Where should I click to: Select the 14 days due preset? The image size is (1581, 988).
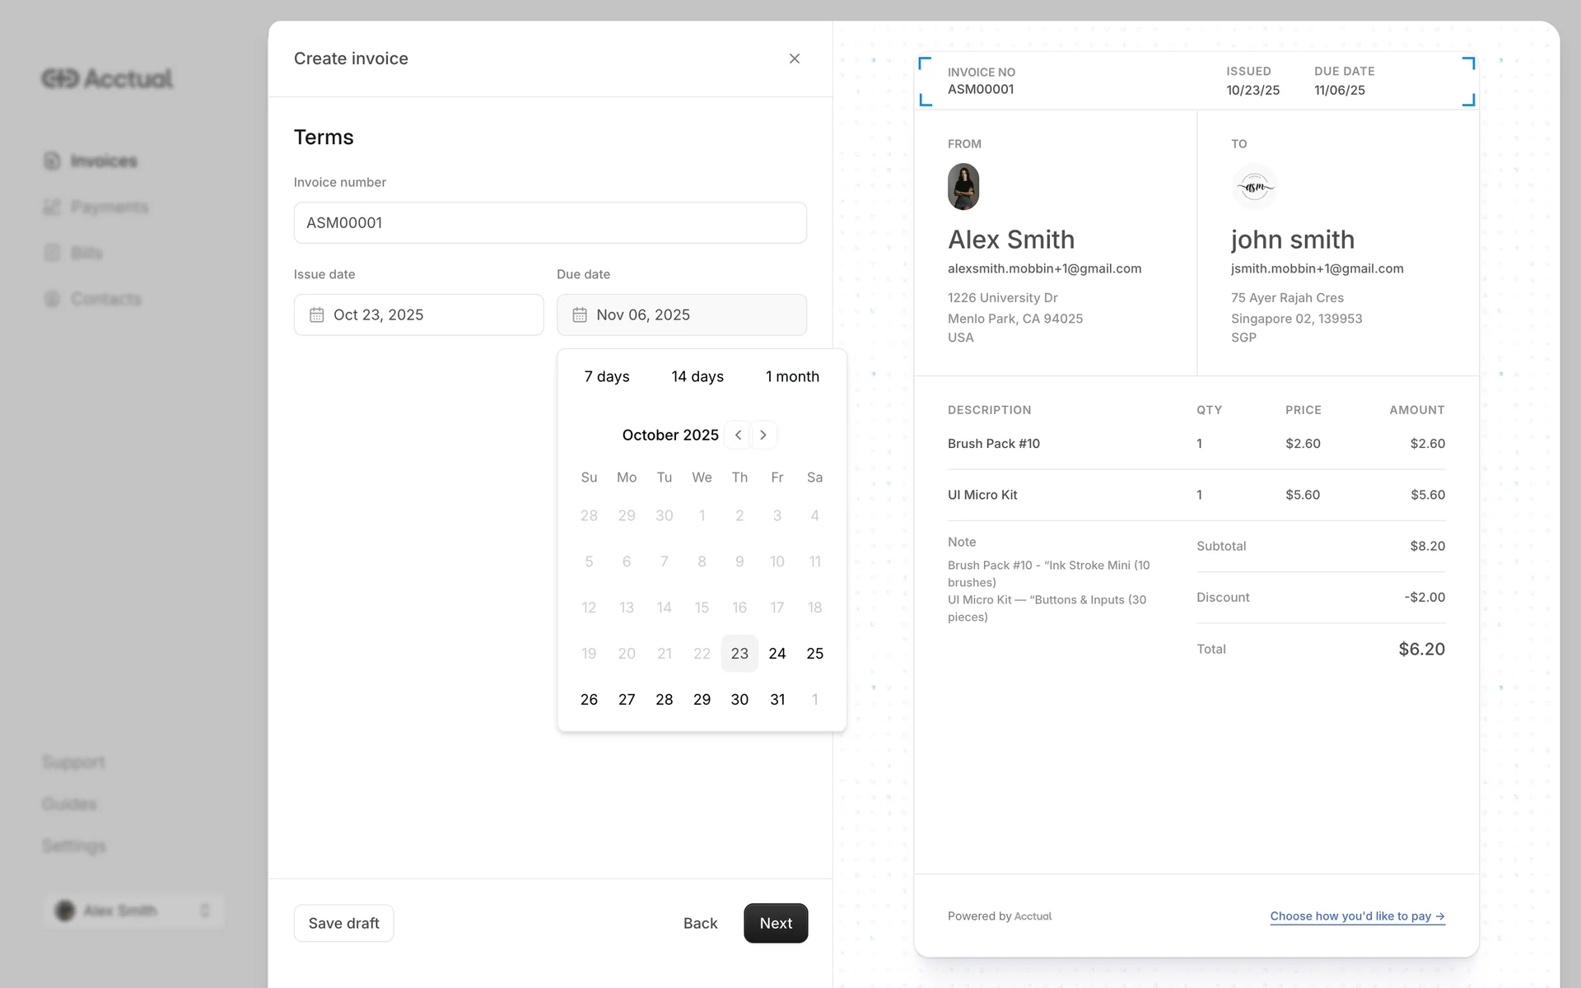coord(697,376)
